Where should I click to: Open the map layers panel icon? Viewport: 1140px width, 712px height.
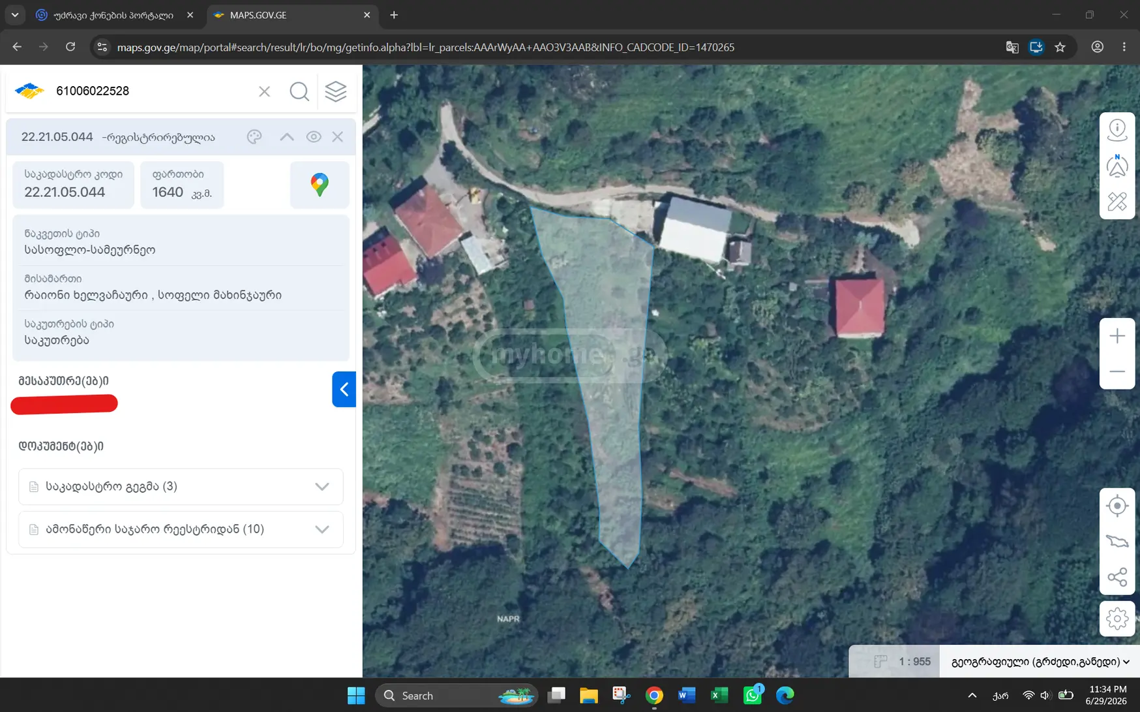click(336, 91)
